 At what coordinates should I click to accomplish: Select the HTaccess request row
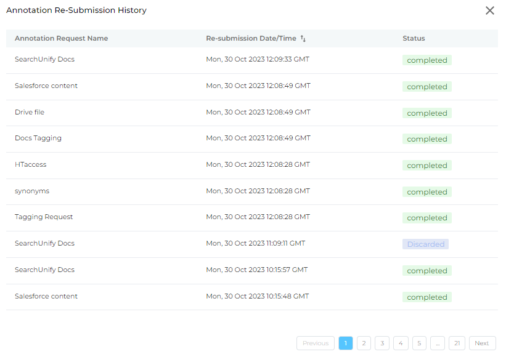click(x=251, y=166)
